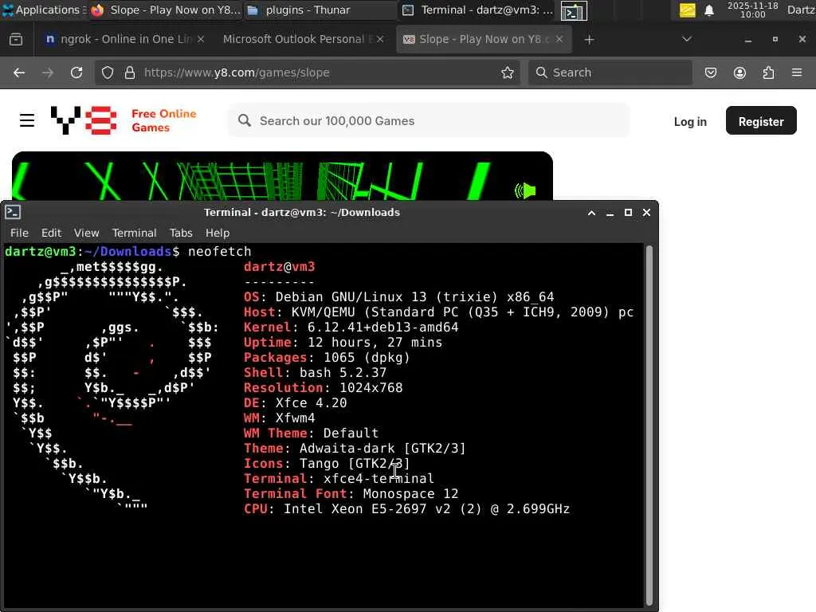Open a new browser tab
The width and height of the screenshot is (816, 612).
(x=589, y=40)
